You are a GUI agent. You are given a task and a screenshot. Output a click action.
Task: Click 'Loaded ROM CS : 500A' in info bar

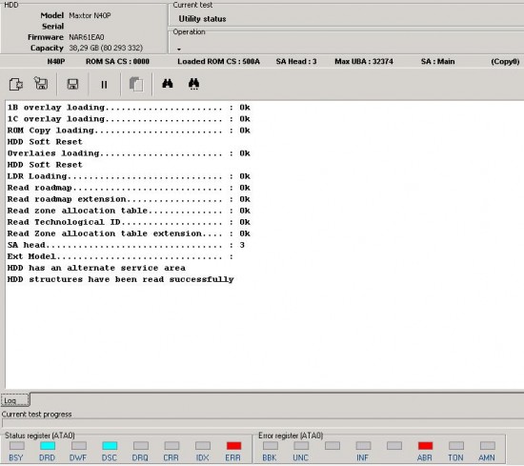[x=218, y=62]
